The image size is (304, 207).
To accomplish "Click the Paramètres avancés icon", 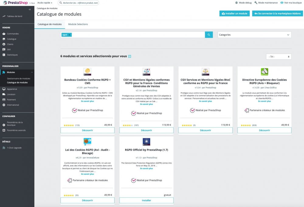I will pos(4,130).
